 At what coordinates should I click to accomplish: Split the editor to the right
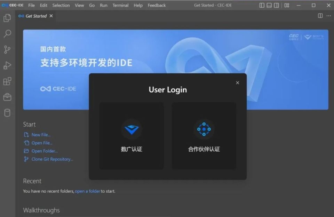pyautogui.click(x=320, y=16)
